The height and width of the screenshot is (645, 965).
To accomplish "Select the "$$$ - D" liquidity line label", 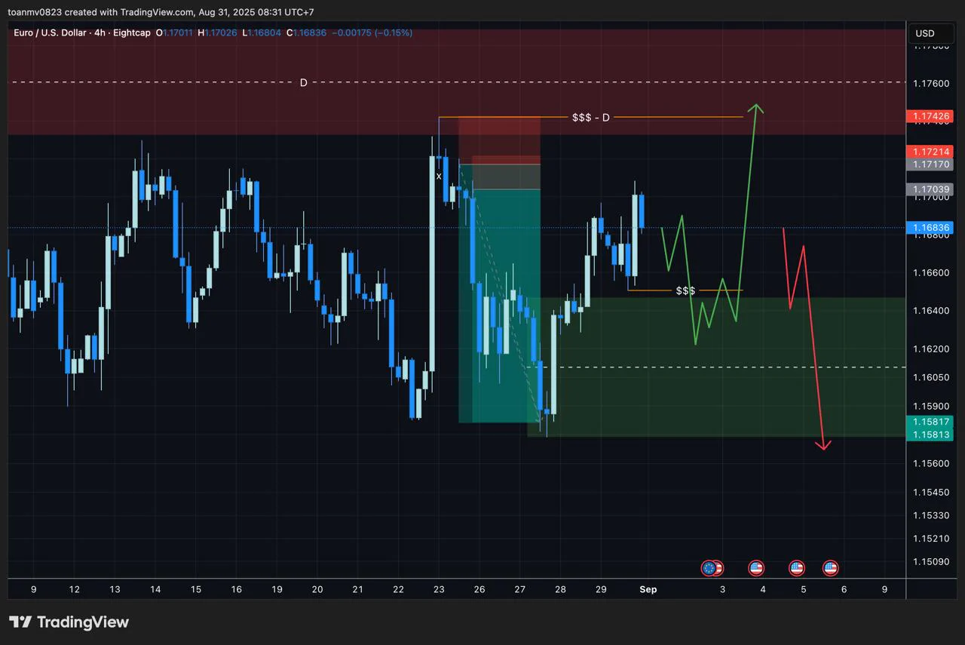I will (591, 117).
